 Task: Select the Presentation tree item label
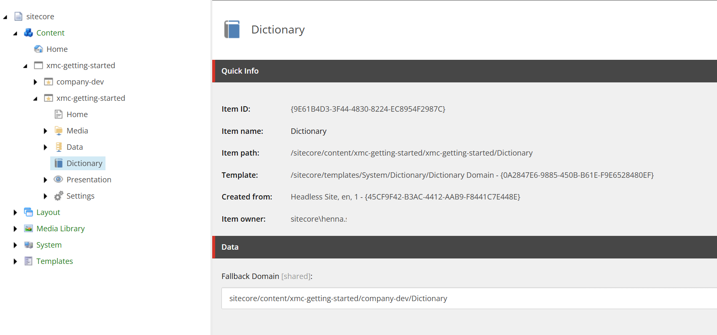pyautogui.click(x=89, y=179)
